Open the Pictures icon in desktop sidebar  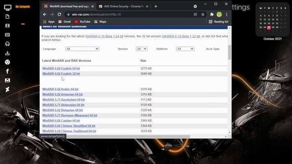pos(7,35)
